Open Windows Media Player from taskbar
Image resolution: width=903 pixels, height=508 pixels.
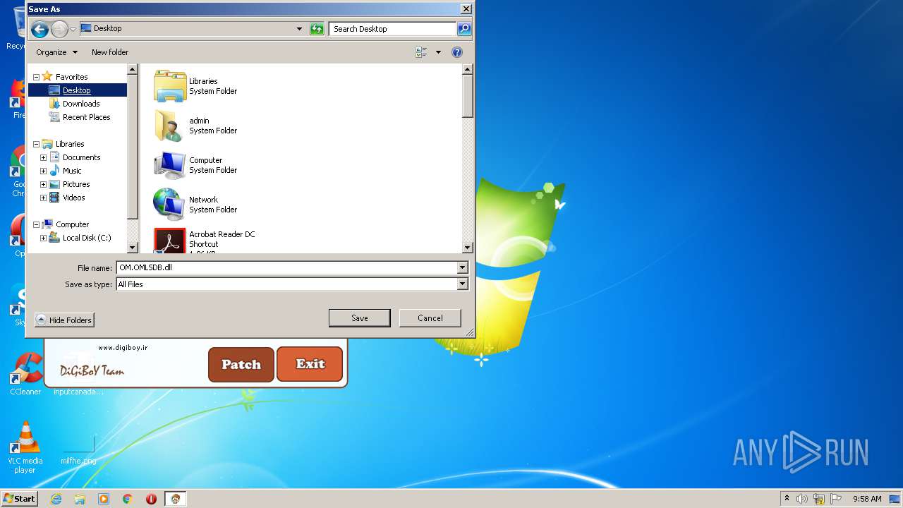pyautogui.click(x=104, y=499)
